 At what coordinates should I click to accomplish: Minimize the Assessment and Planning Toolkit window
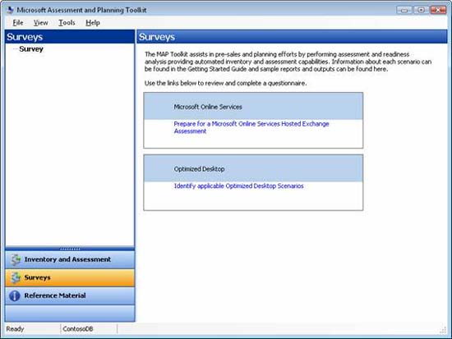pos(404,10)
